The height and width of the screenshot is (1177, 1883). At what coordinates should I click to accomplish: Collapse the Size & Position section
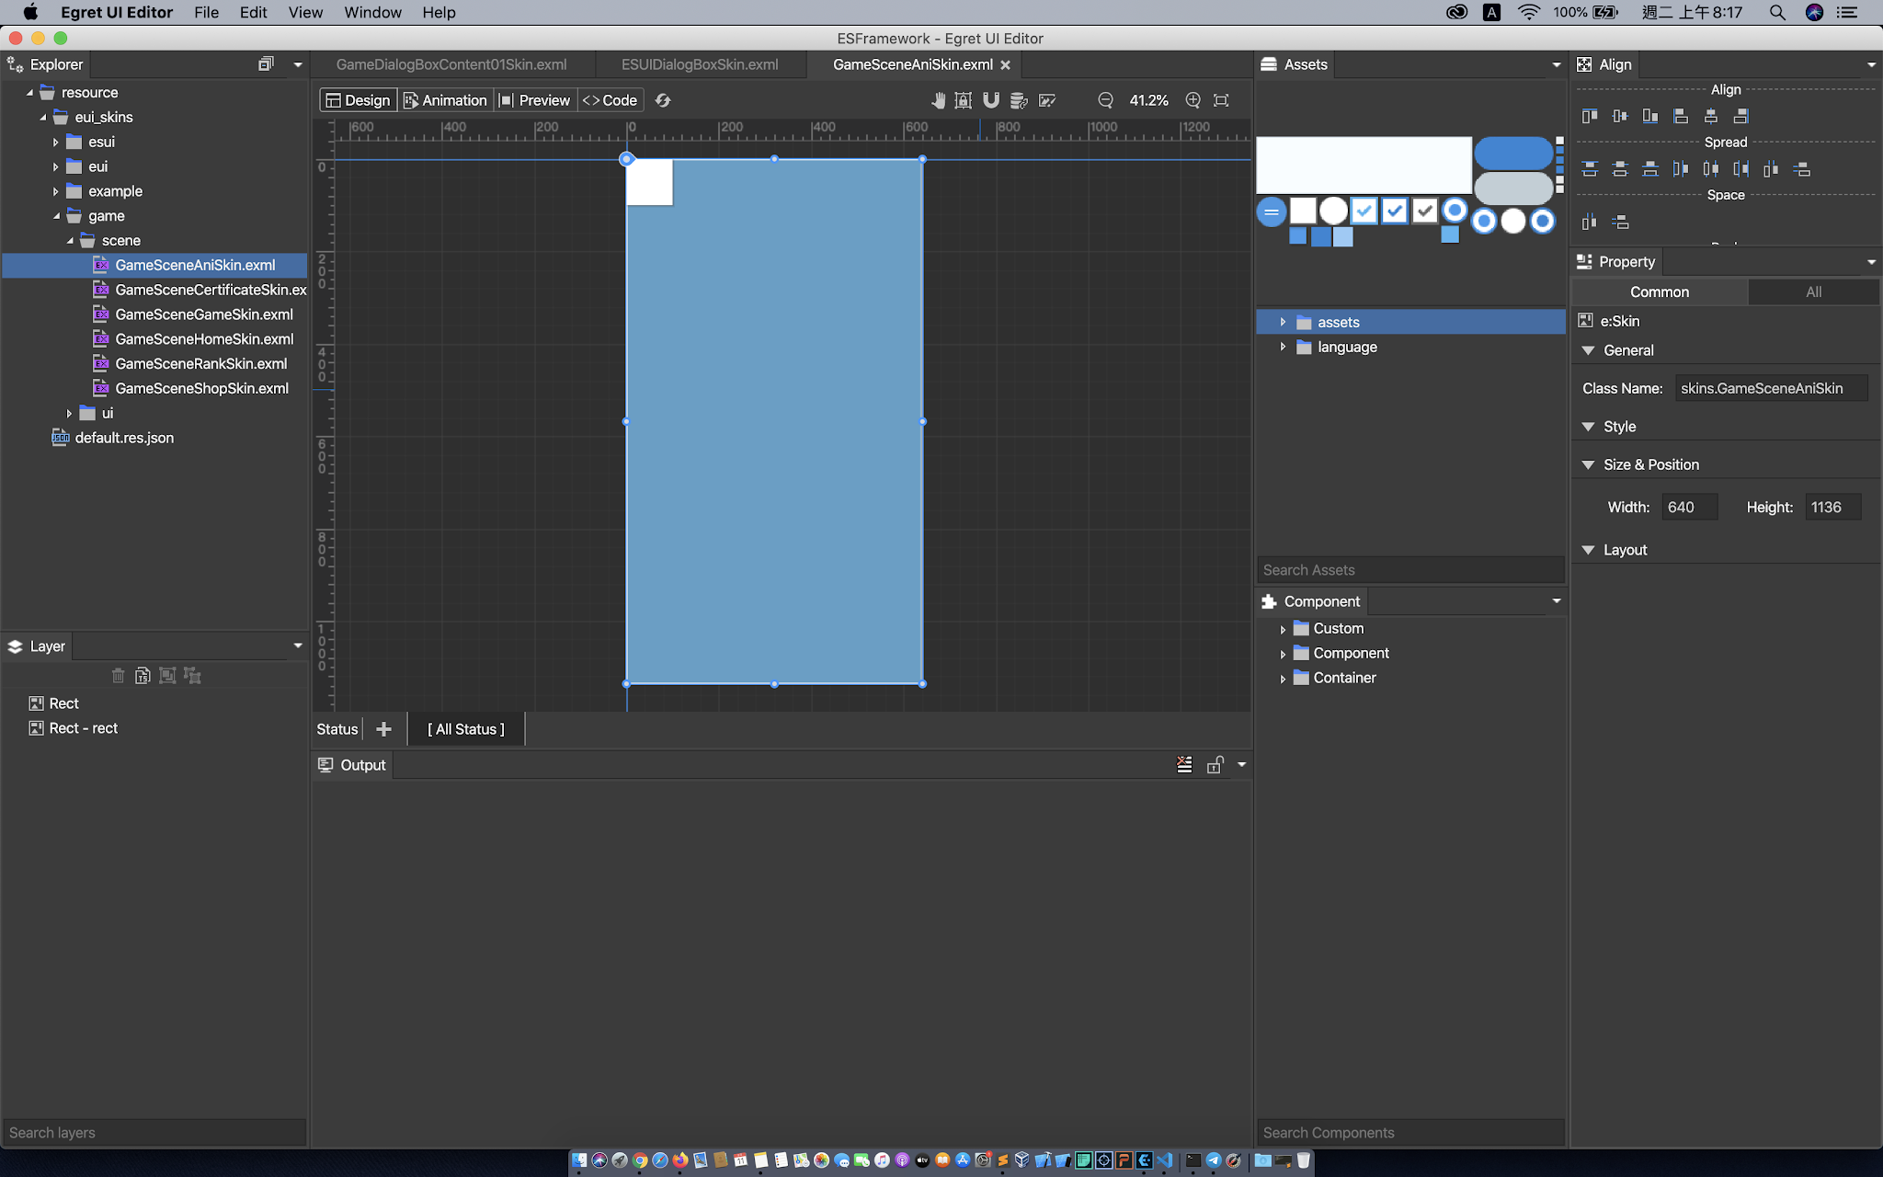pyautogui.click(x=1590, y=464)
